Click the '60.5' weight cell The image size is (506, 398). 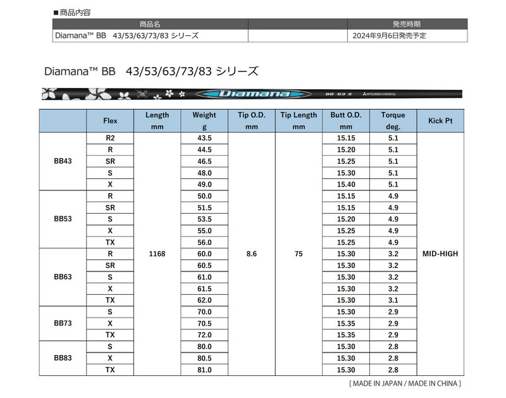click(204, 265)
